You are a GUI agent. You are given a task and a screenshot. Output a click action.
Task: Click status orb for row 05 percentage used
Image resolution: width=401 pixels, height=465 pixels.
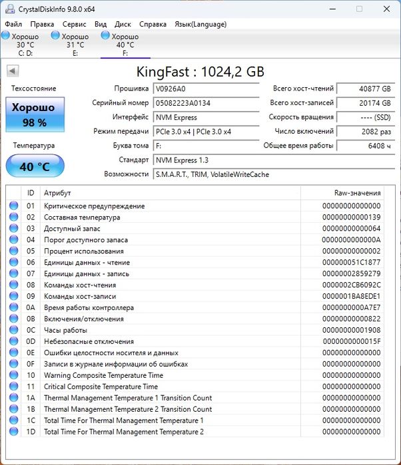coord(14,251)
